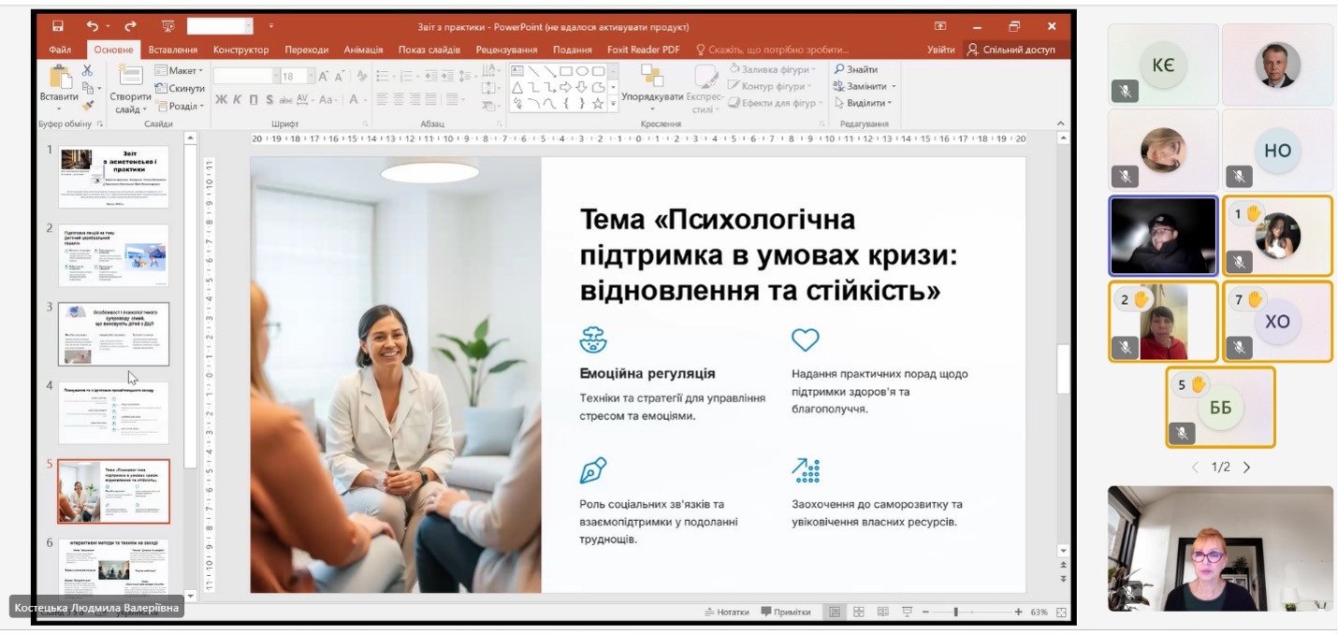Click the Скажіть, що потрібно зробити search field

pyautogui.click(x=774, y=50)
